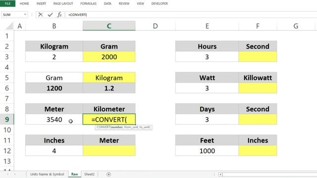
Task: Select cell with value 1200
Action: [x=54, y=88]
